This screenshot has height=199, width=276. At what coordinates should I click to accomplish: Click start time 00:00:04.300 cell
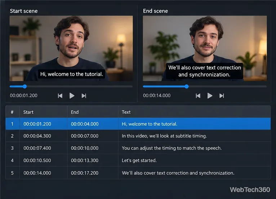[37, 136]
